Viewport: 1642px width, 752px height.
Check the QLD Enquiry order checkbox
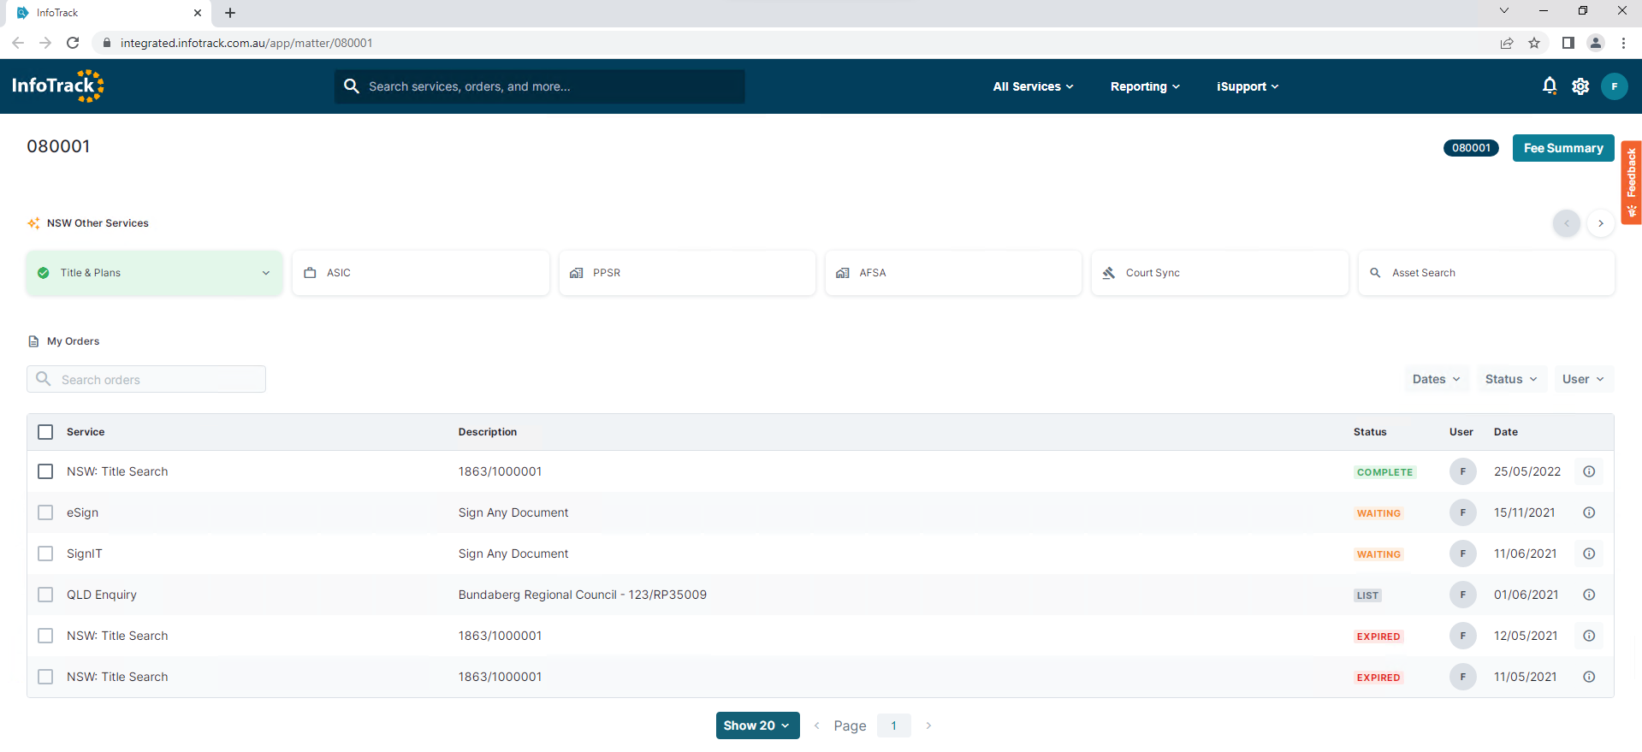45,595
